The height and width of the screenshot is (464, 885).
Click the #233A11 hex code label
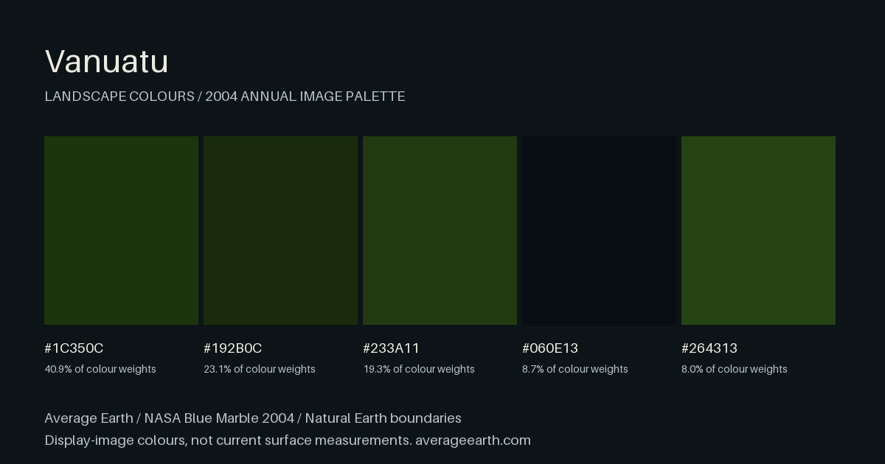(391, 348)
